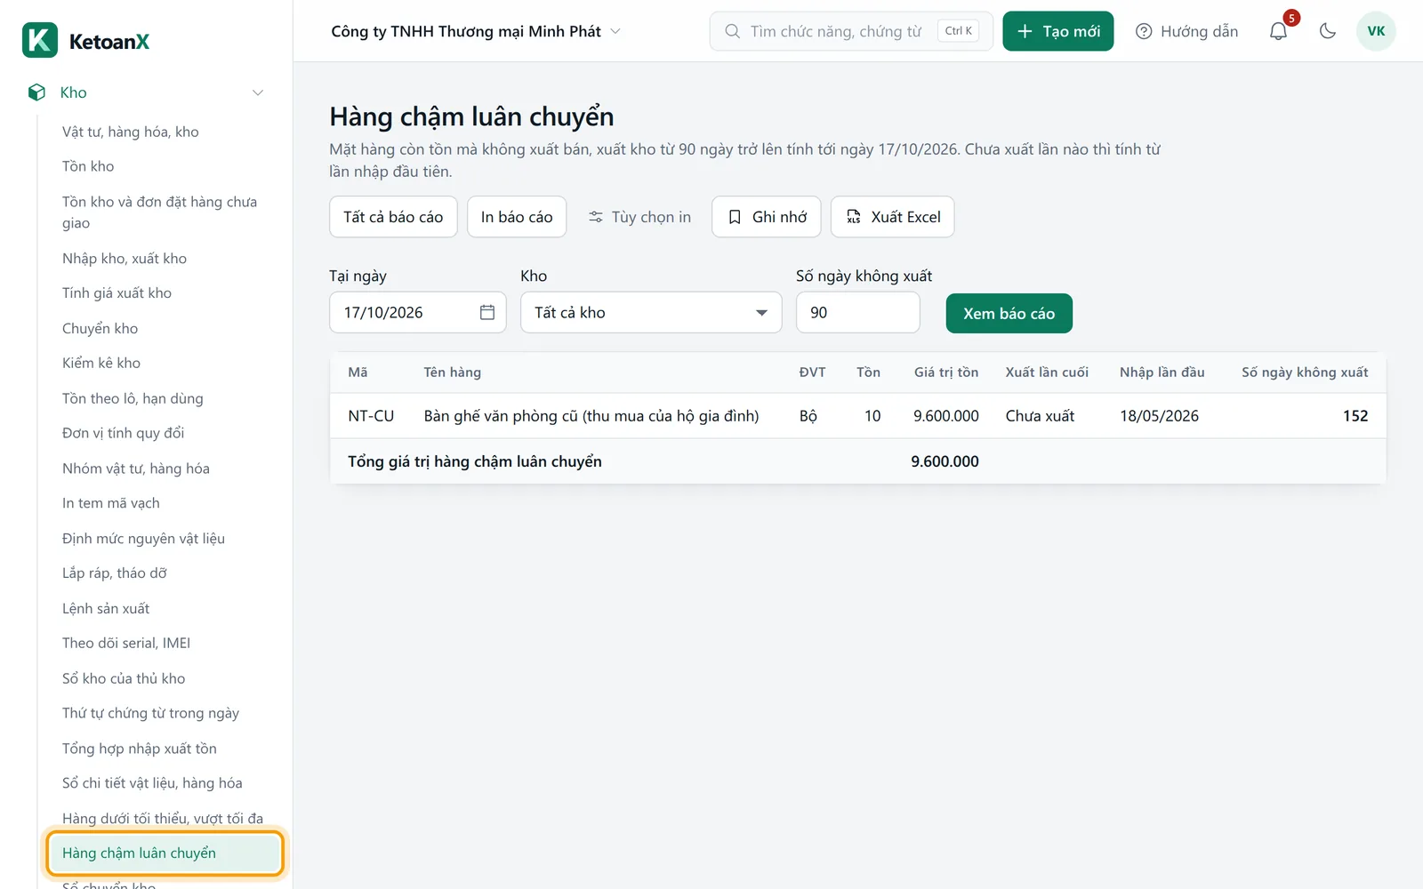Go to Tồn kho page
The image size is (1423, 889).
88,166
